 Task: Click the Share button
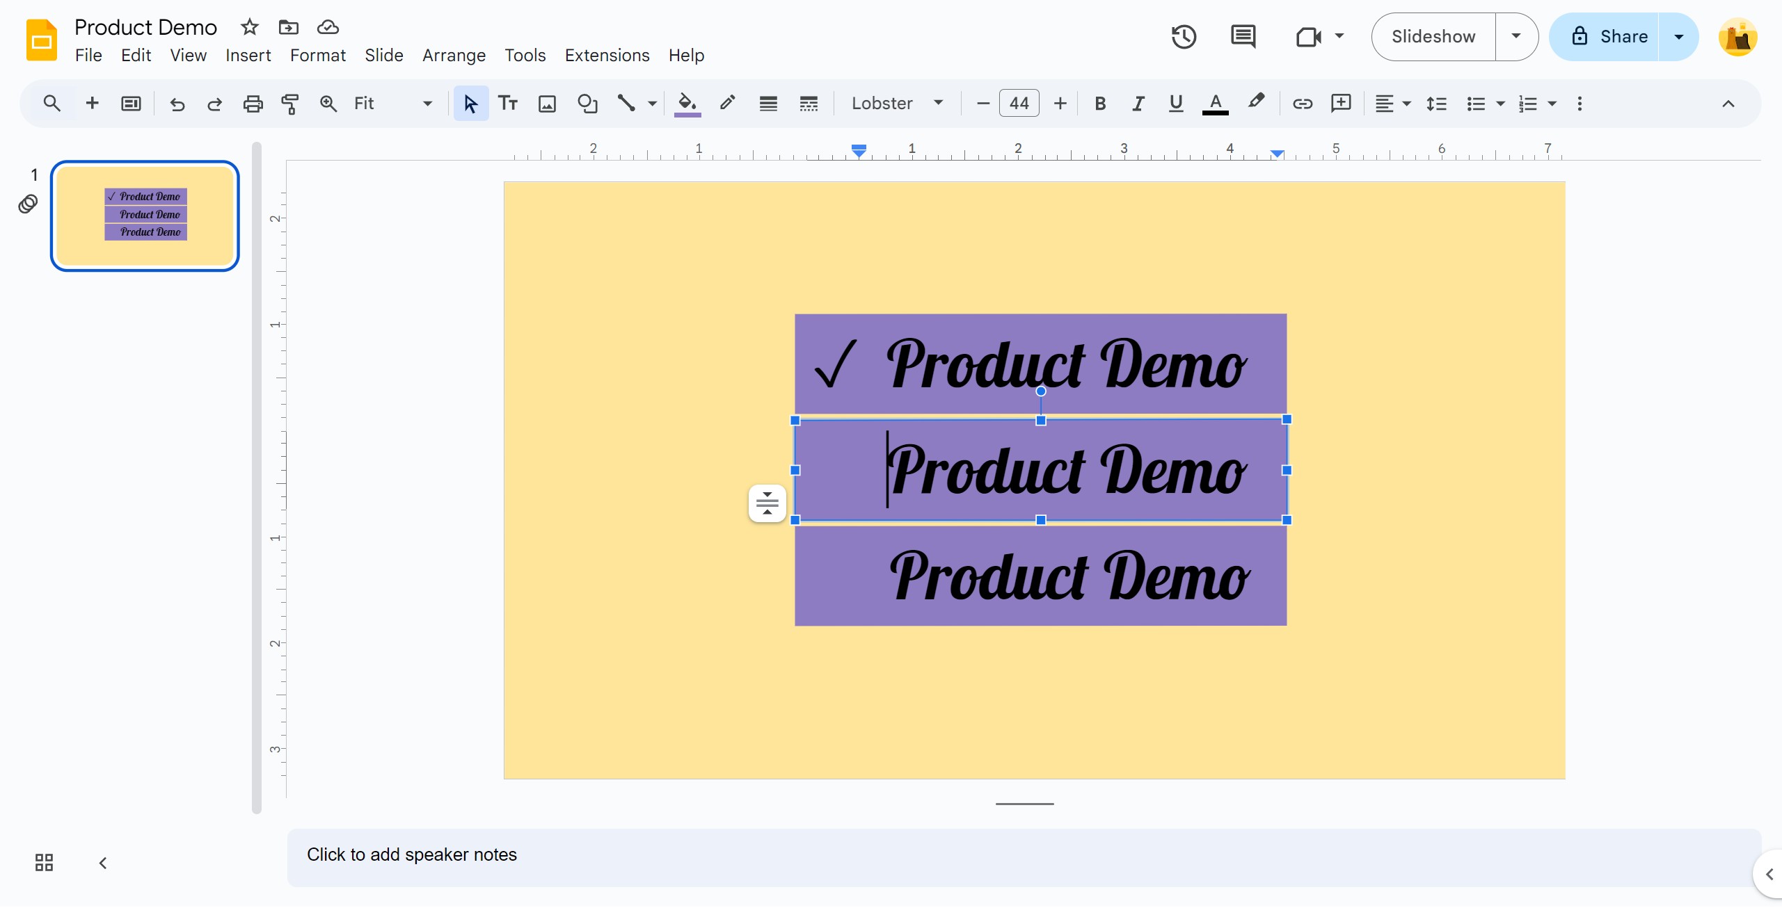click(x=1604, y=36)
